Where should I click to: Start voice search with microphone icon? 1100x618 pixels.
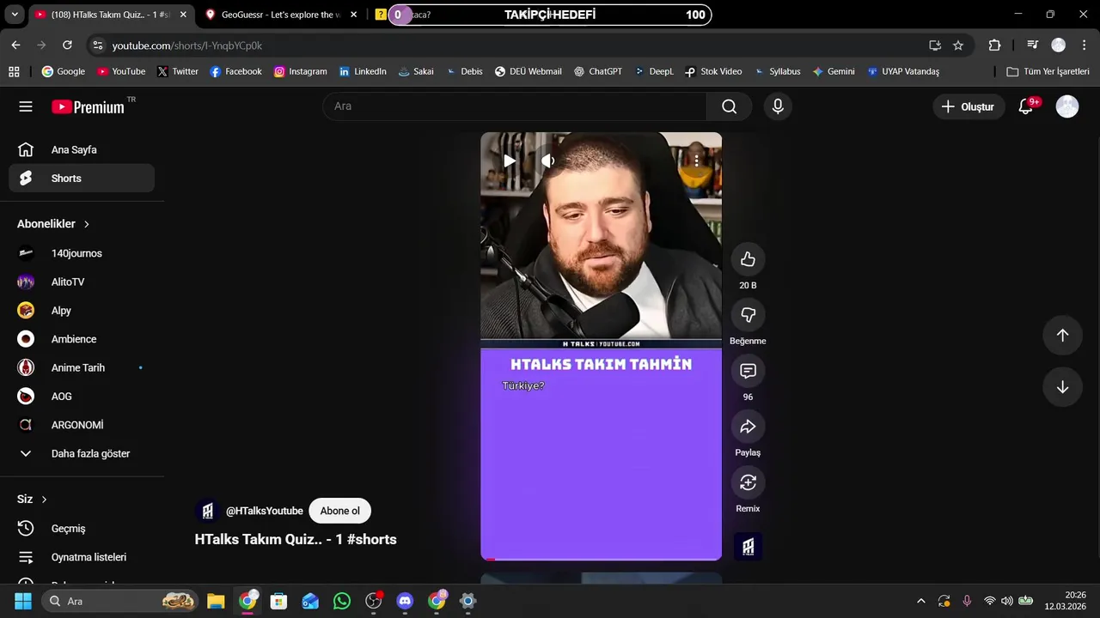[x=778, y=106]
